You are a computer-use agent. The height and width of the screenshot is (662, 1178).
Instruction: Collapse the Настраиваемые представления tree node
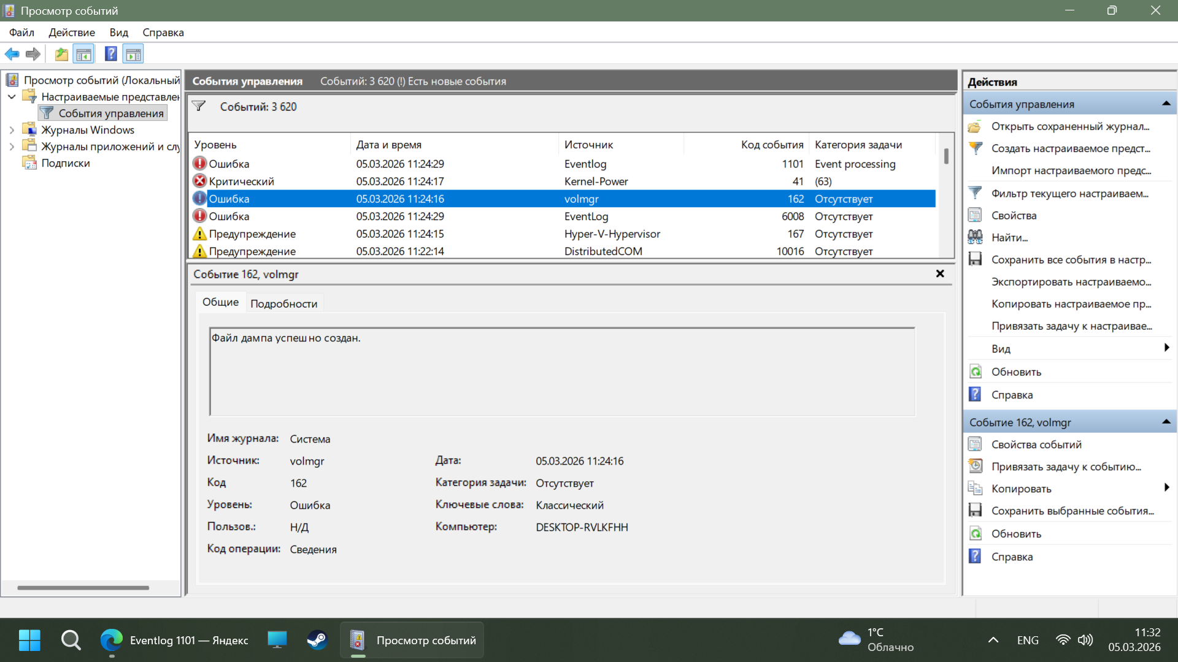coord(12,97)
